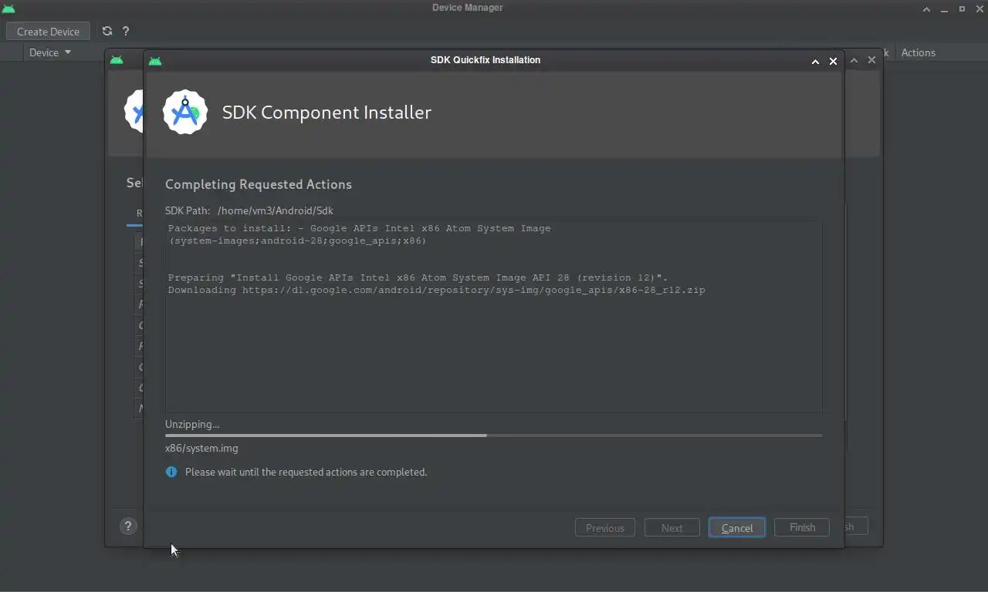Roll up the SDK Quickfix Installation window

point(815,61)
